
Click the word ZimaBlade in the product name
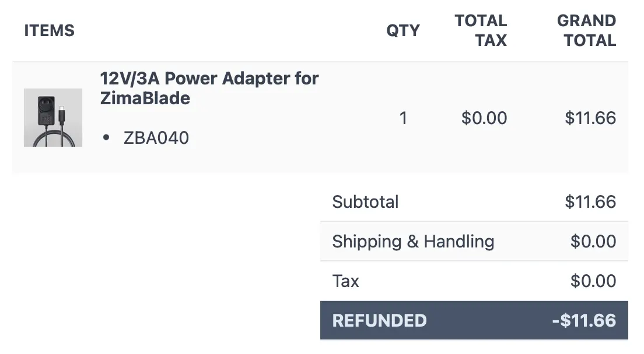145,98
